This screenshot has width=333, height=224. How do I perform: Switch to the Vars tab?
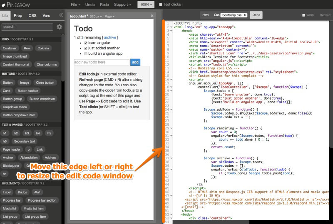(46, 15)
